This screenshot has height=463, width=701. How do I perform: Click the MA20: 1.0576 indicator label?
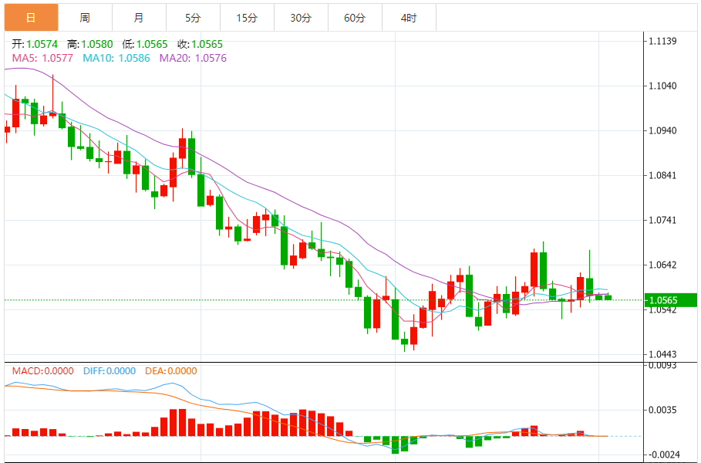[193, 58]
